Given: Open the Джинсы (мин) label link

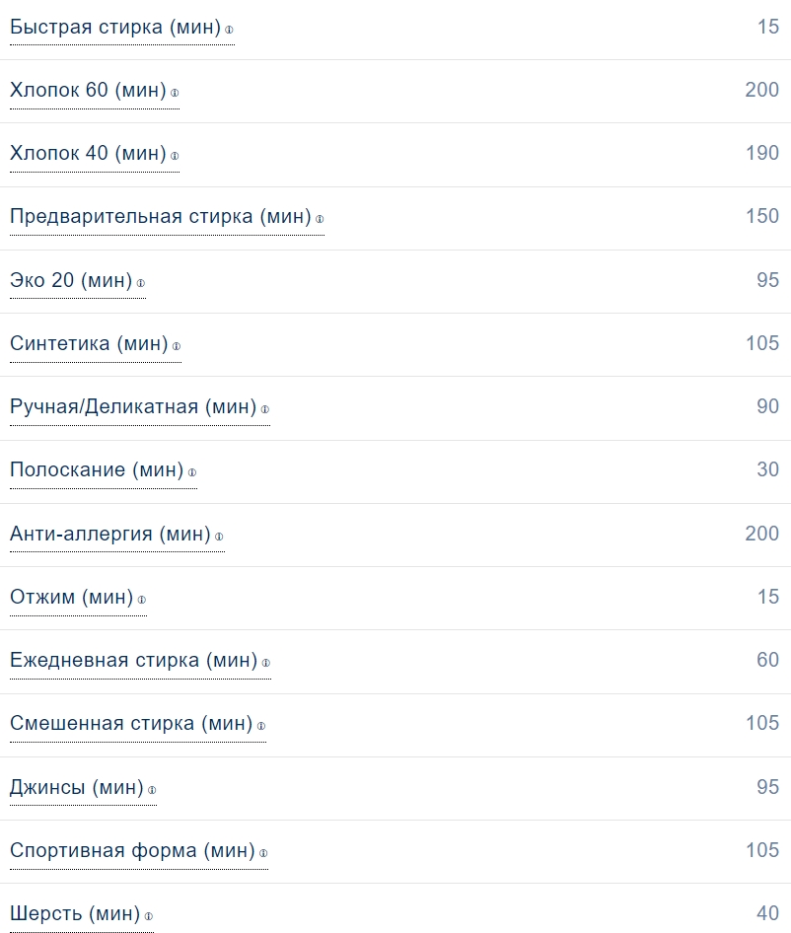Looking at the screenshot, I should [76, 787].
